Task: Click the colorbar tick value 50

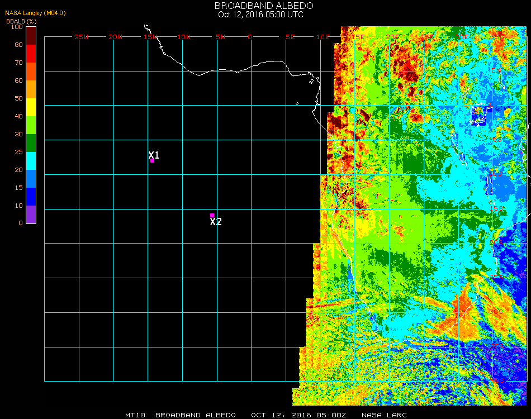Action: [19, 99]
